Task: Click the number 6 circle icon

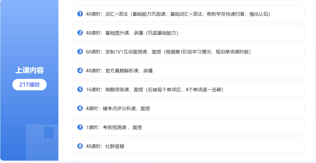Action: [80, 108]
